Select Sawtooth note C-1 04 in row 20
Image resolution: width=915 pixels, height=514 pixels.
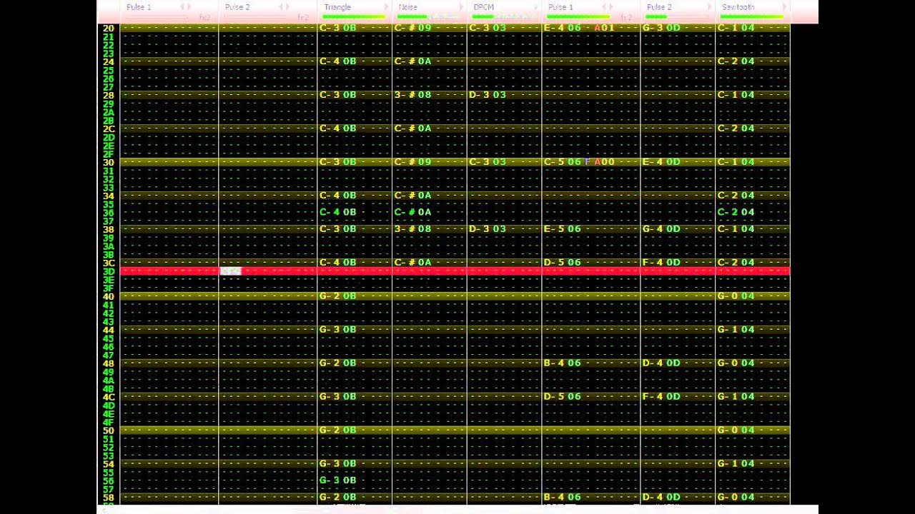pyautogui.click(x=736, y=28)
